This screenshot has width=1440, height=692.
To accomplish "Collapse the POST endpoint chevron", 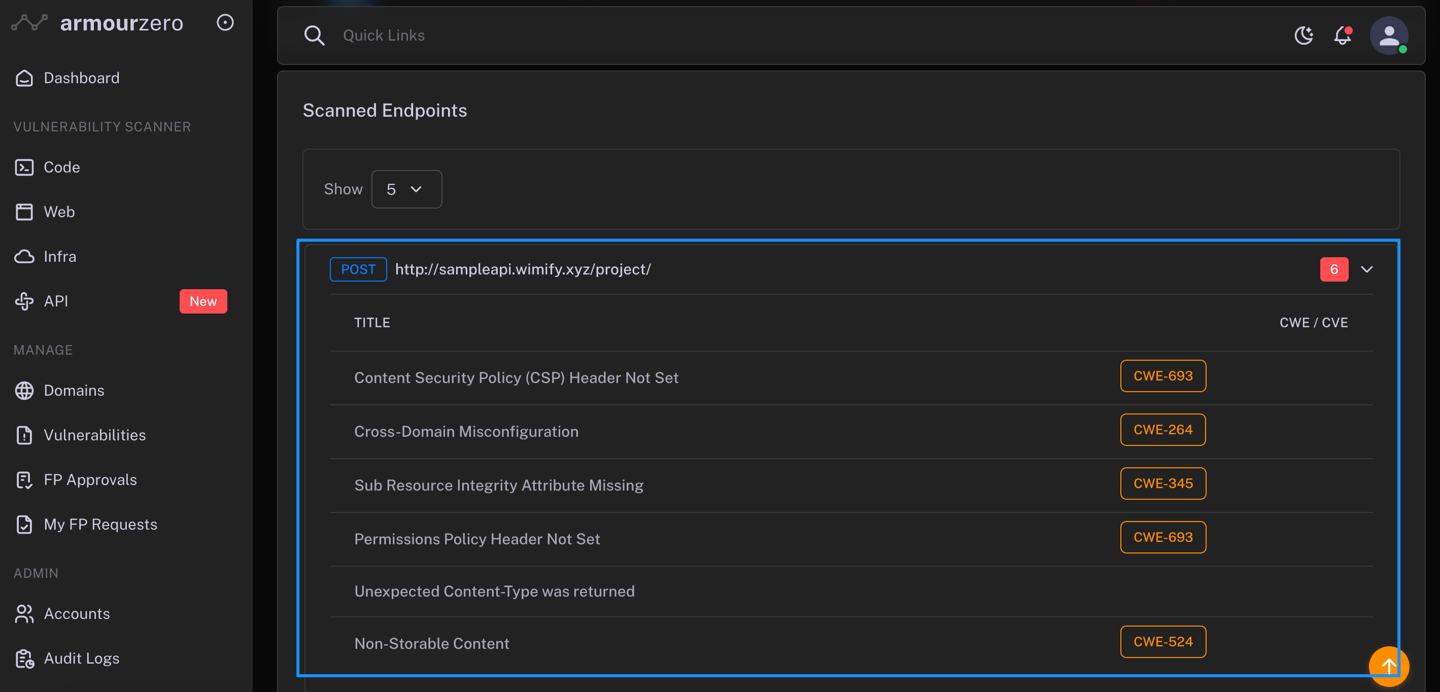I will point(1367,269).
